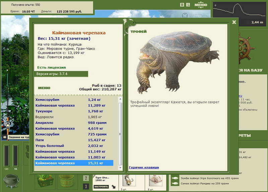
Task: Open the top МЕНЮ game menu
Action: coord(201,5)
